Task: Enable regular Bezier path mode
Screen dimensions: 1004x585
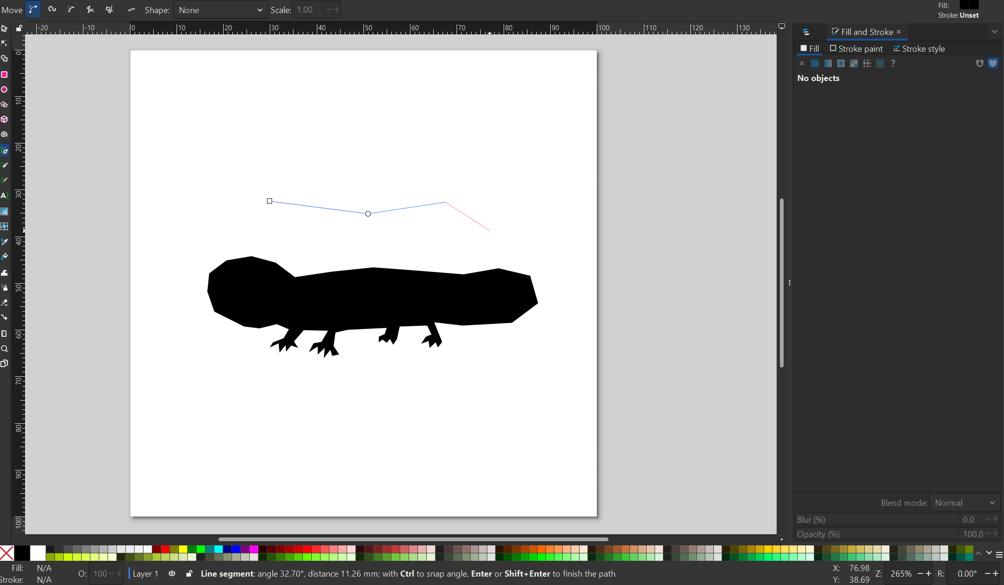Action: tap(33, 10)
